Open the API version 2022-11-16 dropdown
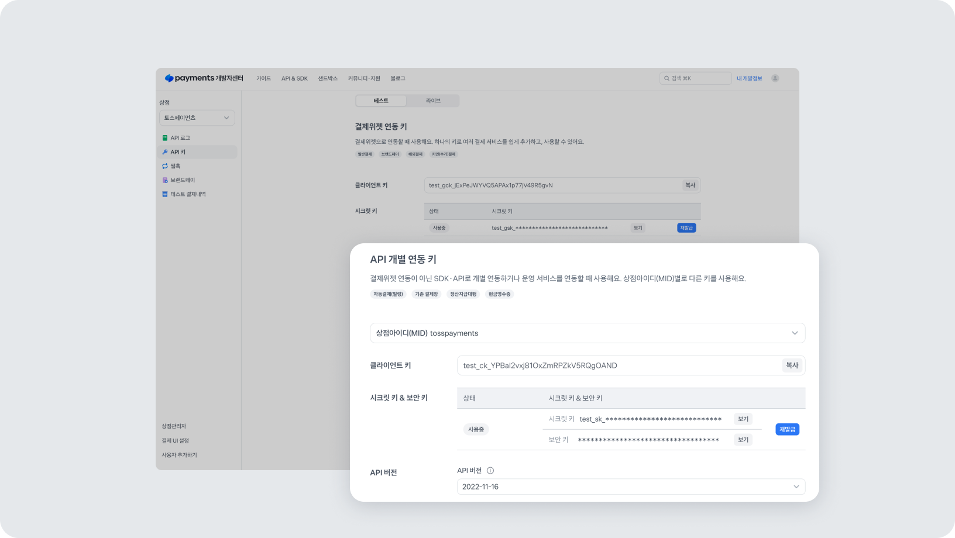The width and height of the screenshot is (955, 538). click(x=631, y=487)
